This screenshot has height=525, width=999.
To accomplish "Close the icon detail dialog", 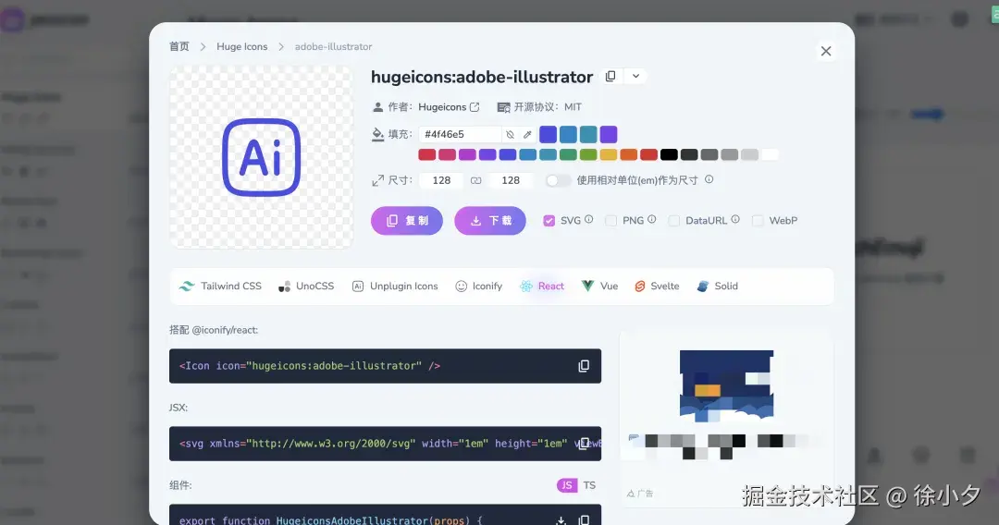I will tap(826, 51).
